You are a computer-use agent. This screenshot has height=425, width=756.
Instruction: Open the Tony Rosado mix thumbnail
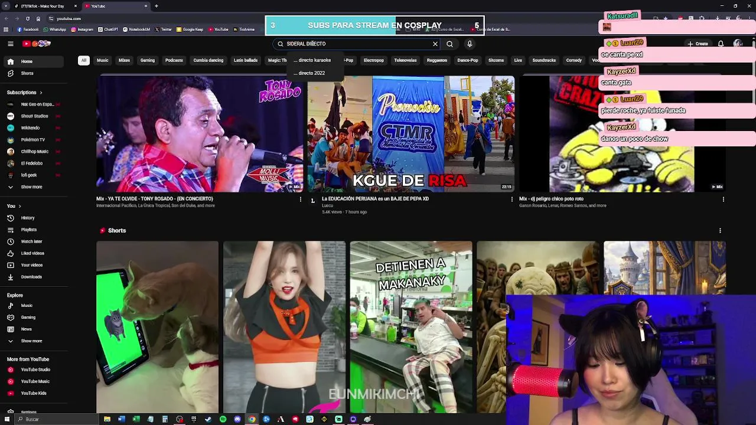pos(200,134)
